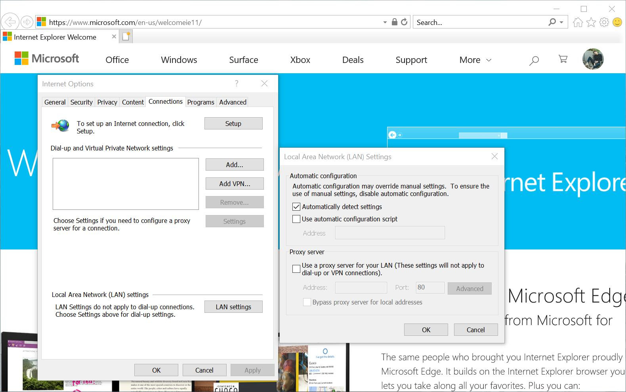Image resolution: width=626 pixels, height=392 pixels.
Task: Expand the More menu on Microsoft site
Action: point(475,60)
